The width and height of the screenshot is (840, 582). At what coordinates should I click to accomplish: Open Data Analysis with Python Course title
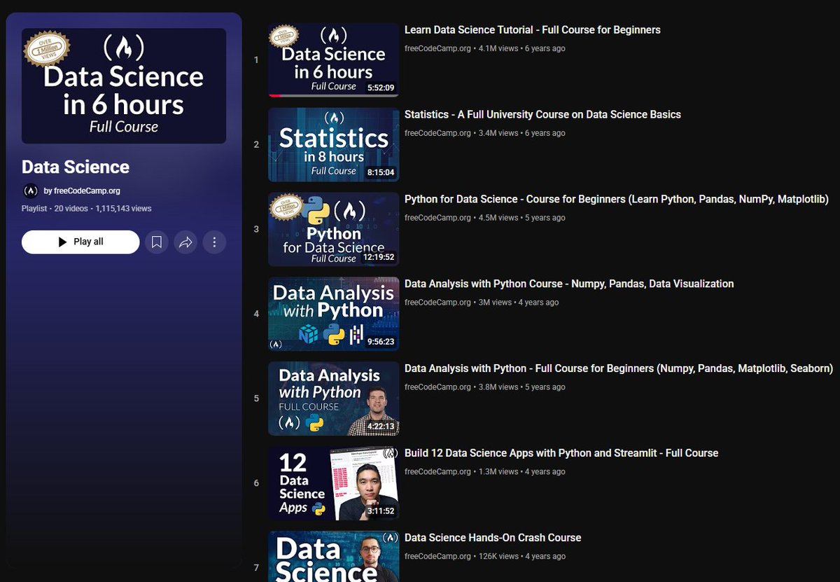pyautogui.click(x=569, y=284)
